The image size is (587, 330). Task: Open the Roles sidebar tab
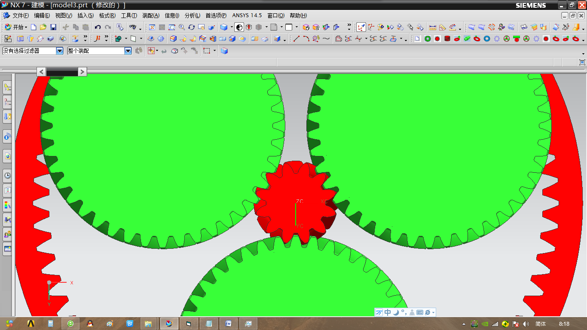pos(7,234)
